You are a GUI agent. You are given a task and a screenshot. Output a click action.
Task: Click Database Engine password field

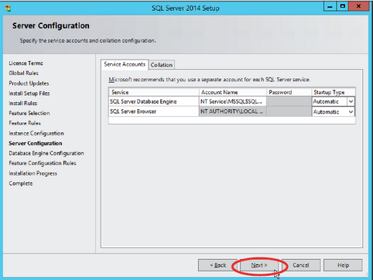tap(289, 101)
